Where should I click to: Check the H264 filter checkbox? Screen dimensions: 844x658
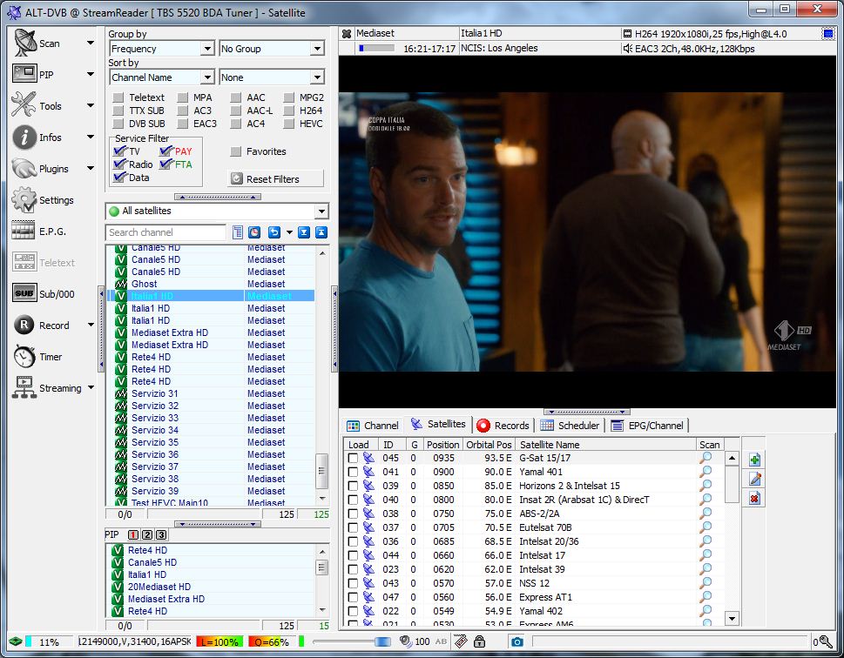289,111
